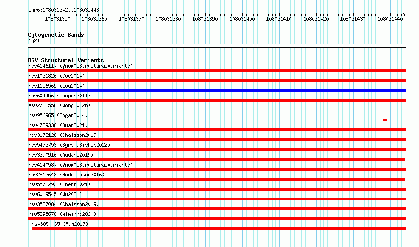The image size is (419, 247).
Task: Click the red bar under nsv5895676 (Almarri2020)
Action: (217, 219)
